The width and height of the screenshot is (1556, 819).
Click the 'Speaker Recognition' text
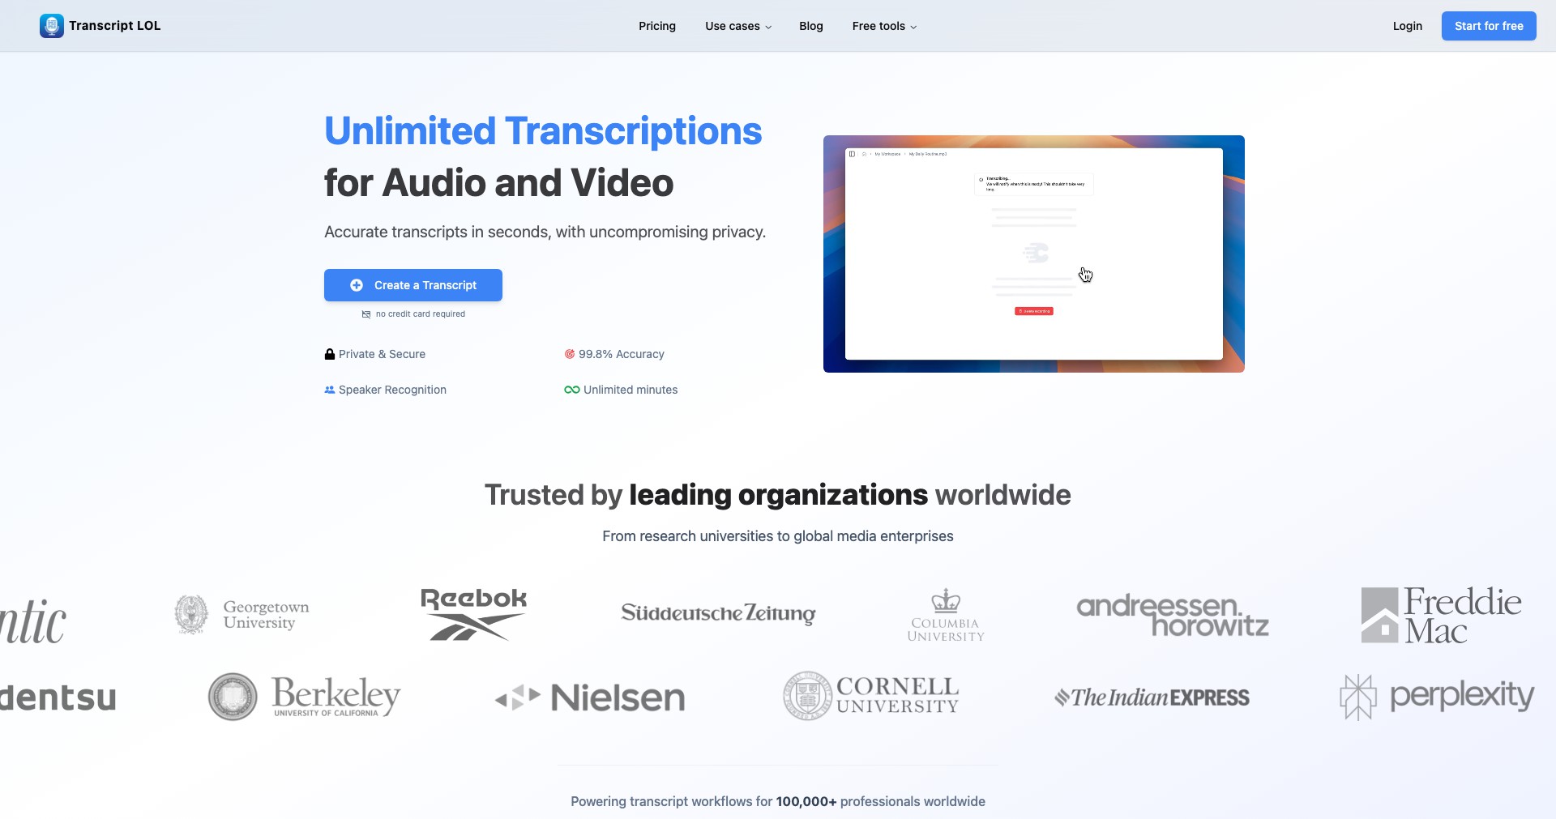392,390
